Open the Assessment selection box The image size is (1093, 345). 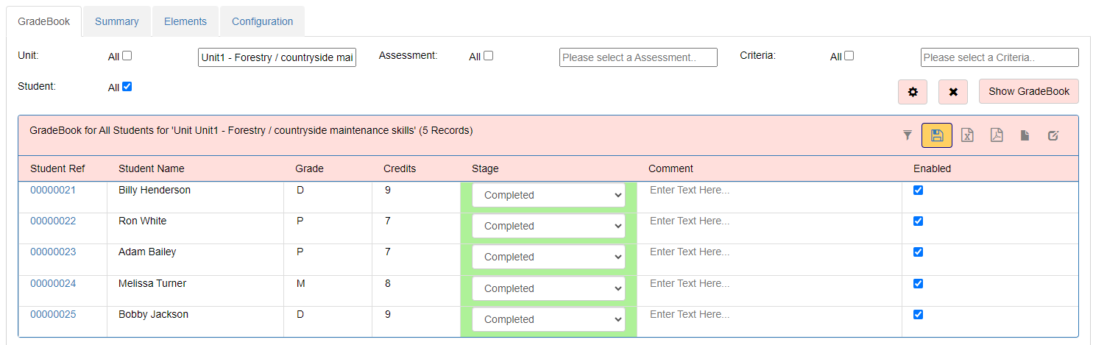[x=638, y=57]
